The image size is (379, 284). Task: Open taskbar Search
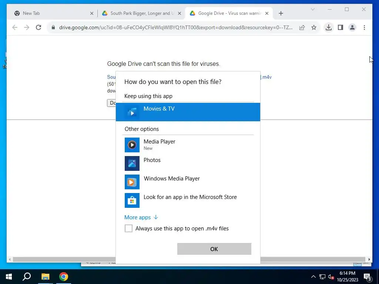pyautogui.click(x=27, y=277)
